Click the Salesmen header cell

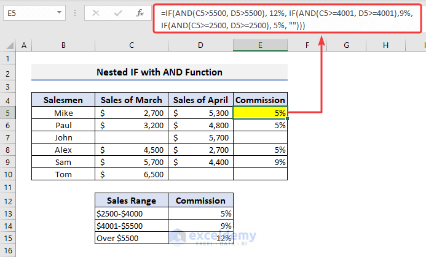click(63, 100)
